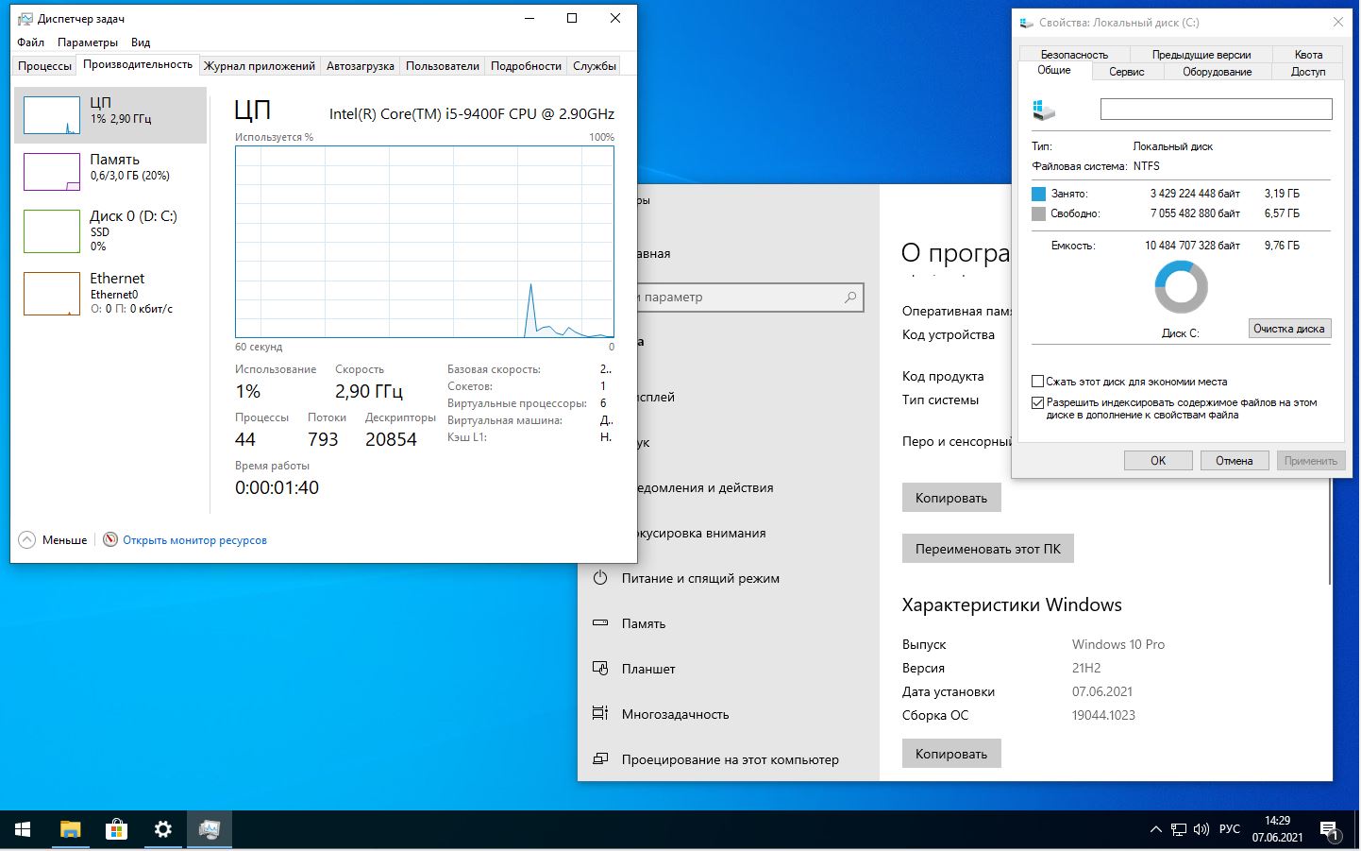
Task: Click the Применить button
Action: click(x=1310, y=461)
